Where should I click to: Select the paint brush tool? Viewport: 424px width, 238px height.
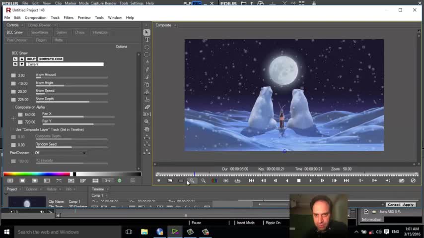147,77
